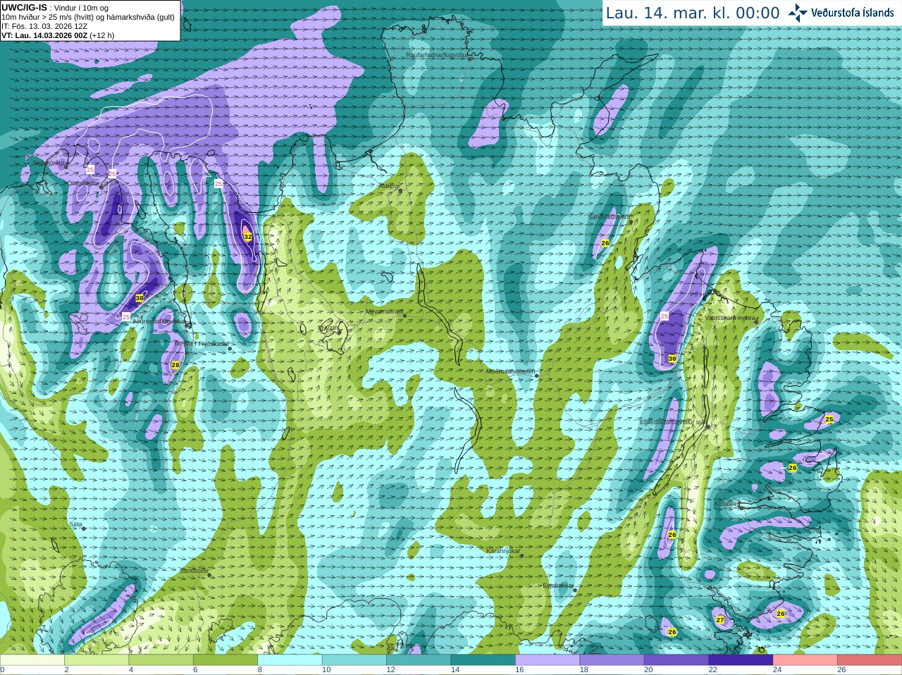Click the Mývatn station label

[329, 328]
